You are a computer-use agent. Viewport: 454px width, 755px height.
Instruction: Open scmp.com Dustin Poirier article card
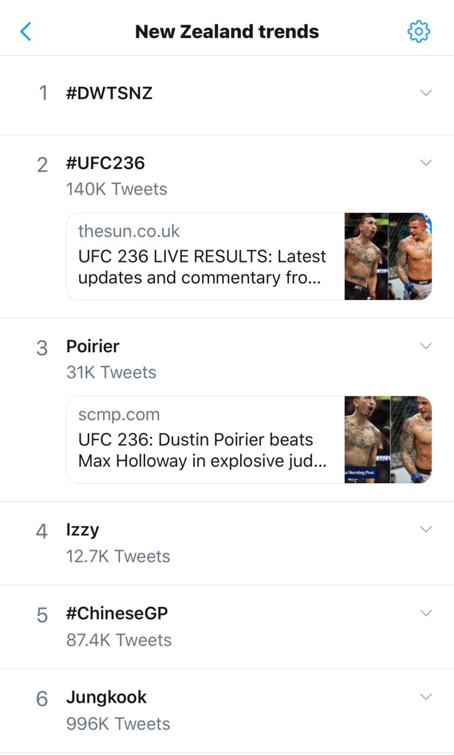point(203,440)
